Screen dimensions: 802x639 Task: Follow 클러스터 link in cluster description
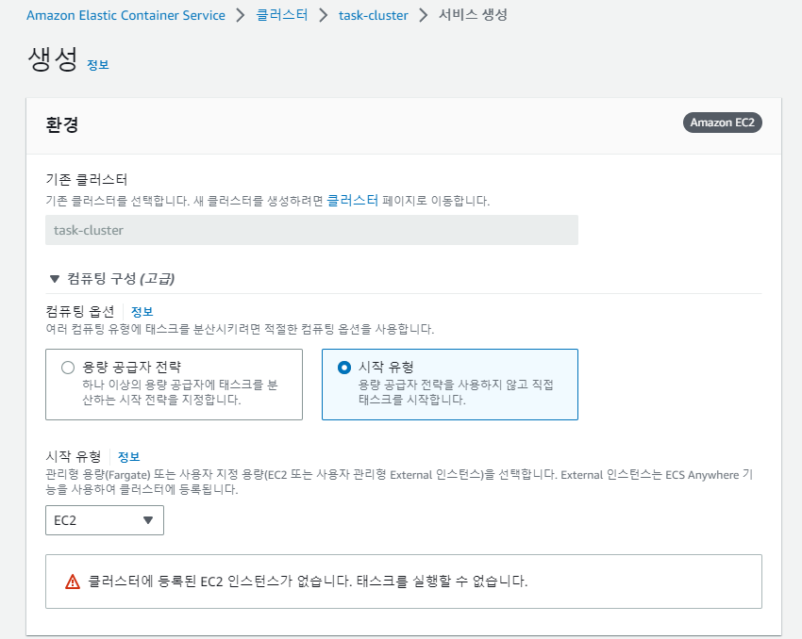(353, 200)
